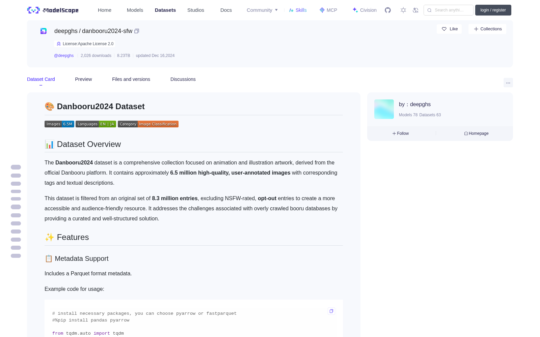
Task: Switch language with the translate icon
Action: click(x=415, y=10)
